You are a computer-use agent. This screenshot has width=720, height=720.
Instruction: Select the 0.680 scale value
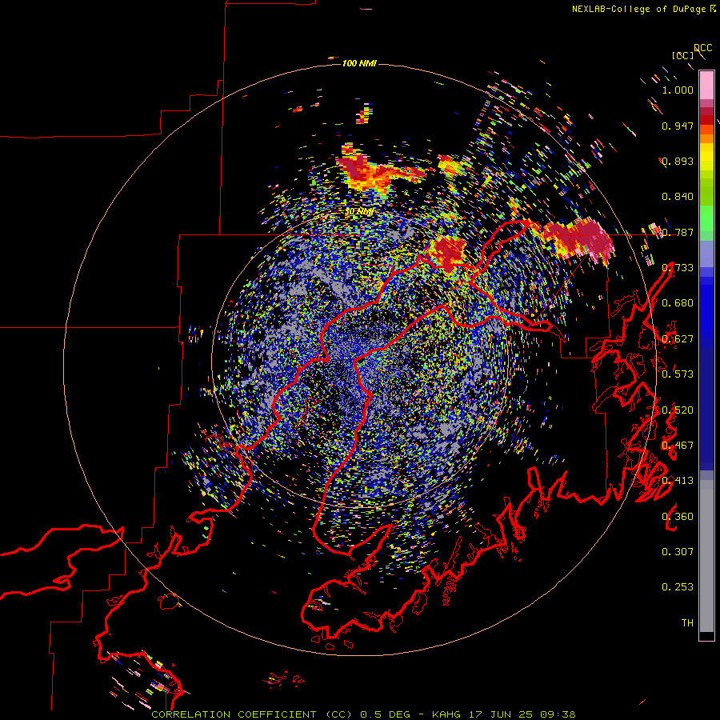pyautogui.click(x=678, y=303)
